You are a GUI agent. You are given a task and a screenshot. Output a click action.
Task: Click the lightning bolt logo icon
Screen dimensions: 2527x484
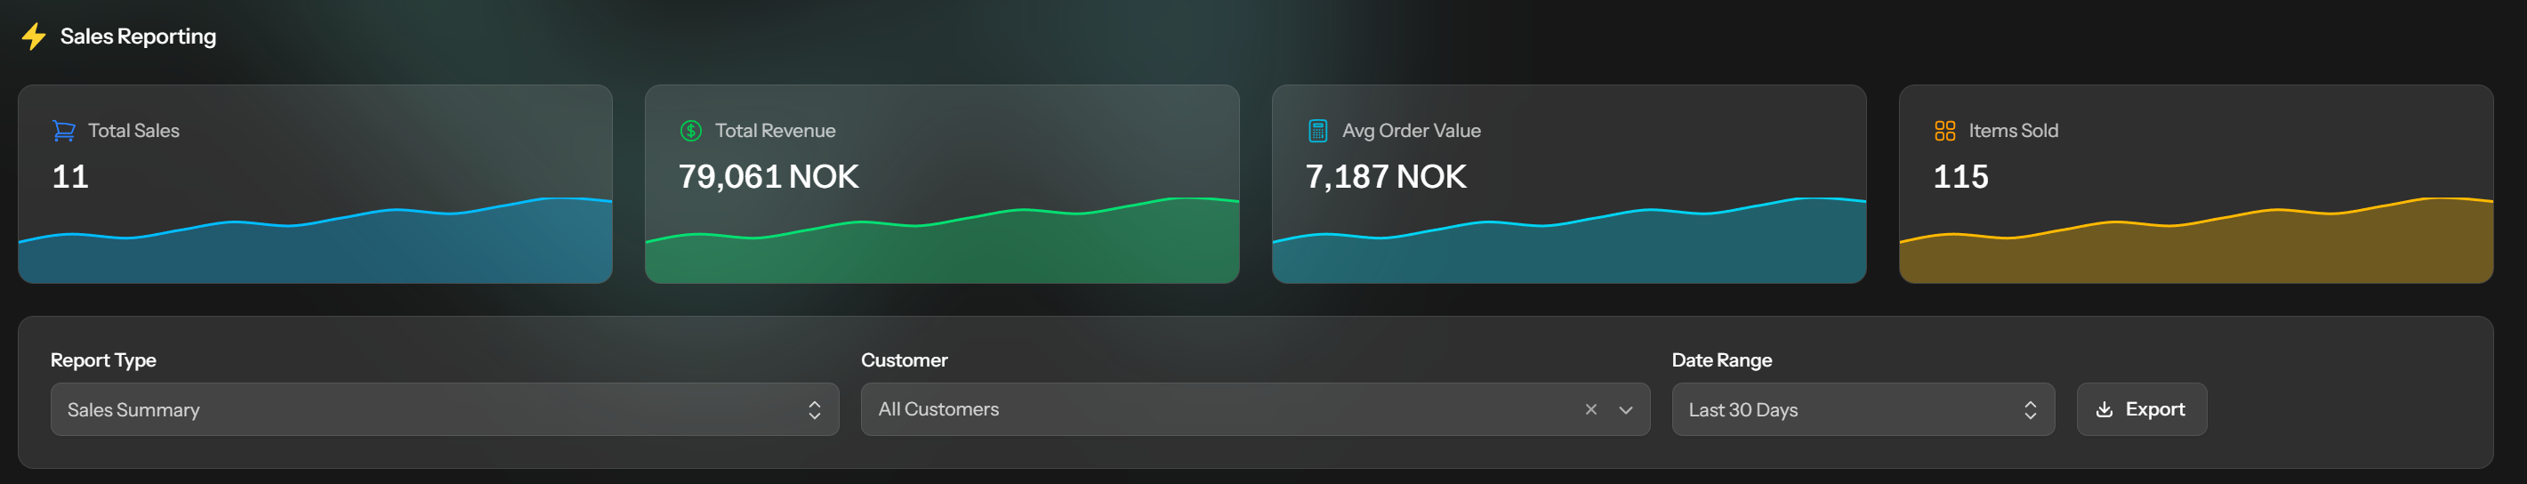click(x=33, y=36)
